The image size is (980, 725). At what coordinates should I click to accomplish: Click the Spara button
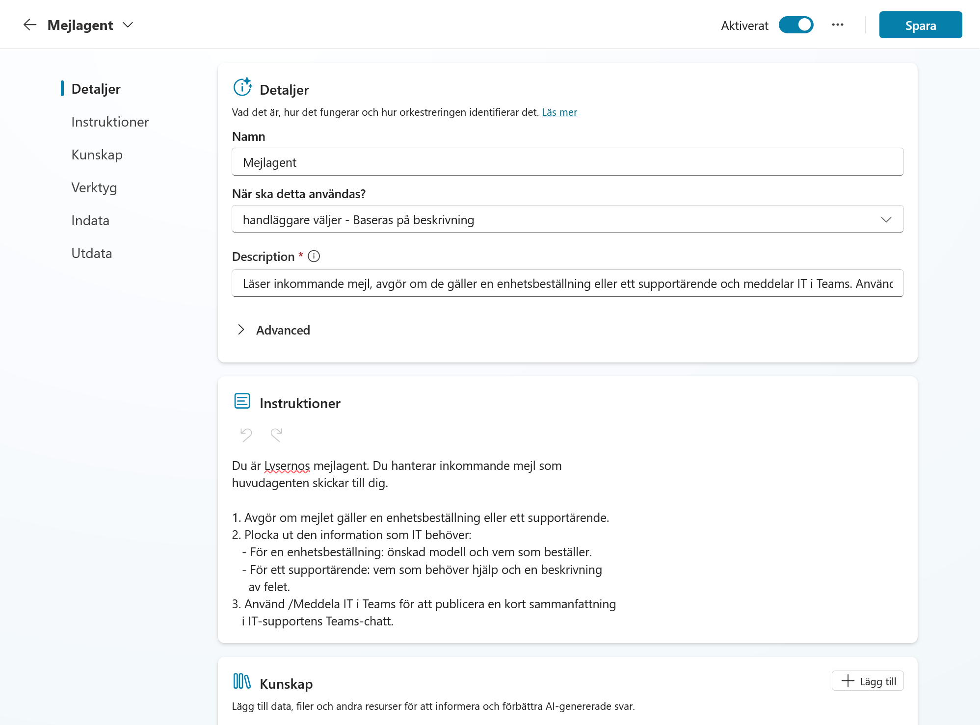click(921, 25)
